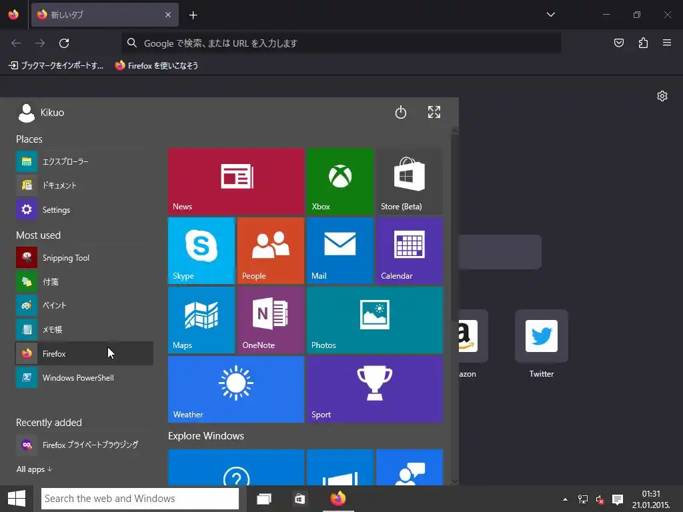Launch Snipping Tool from Most used
This screenshot has height=512, width=683.
coord(84,258)
